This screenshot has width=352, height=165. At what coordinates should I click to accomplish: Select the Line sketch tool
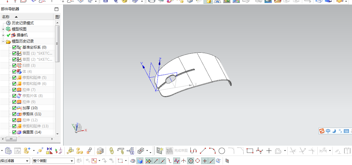coord(203,151)
